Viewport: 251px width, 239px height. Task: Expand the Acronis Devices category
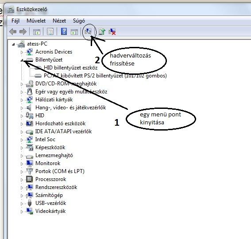click(22, 52)
